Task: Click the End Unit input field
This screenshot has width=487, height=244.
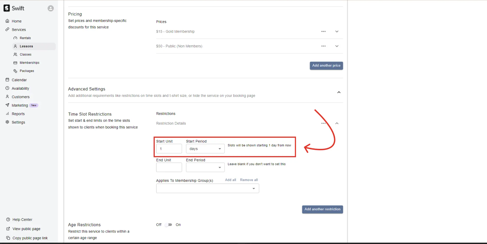Action: [x=169, y=167]
